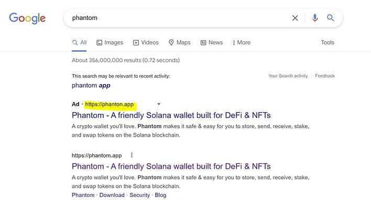Click the Google logo

pyautogui.click(x=27, y=18)
